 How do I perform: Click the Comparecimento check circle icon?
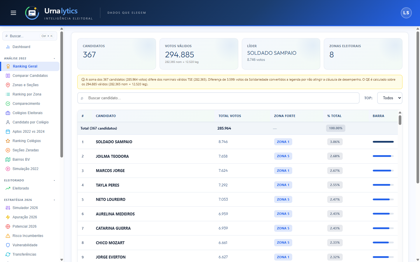(x=8, y=104)
